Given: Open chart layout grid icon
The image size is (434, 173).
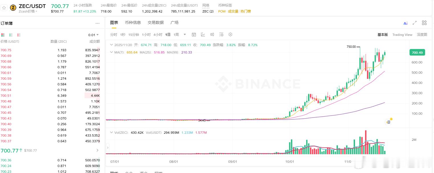Looking at the screenshot, I should click(x=424, y=23).
